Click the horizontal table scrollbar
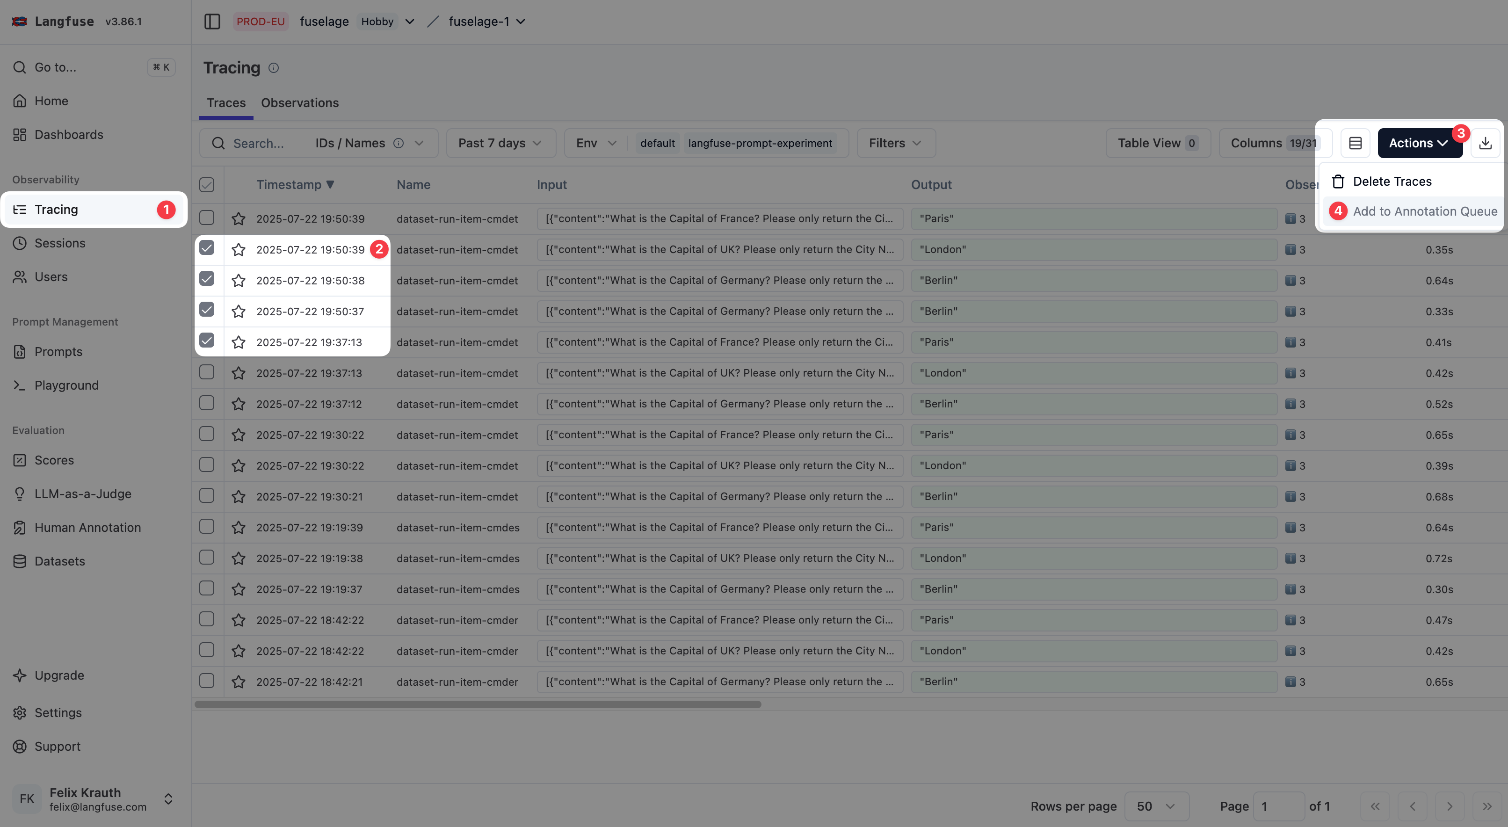Image resolution: width=1508 pixels, height=827 pixels. pos(478,704)
